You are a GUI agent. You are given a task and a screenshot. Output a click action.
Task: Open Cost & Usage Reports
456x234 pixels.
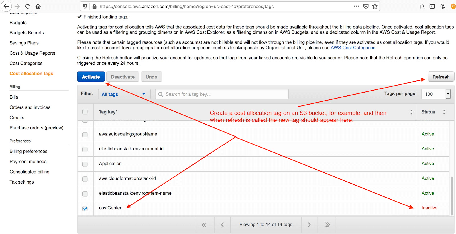[x=32, y=53]
